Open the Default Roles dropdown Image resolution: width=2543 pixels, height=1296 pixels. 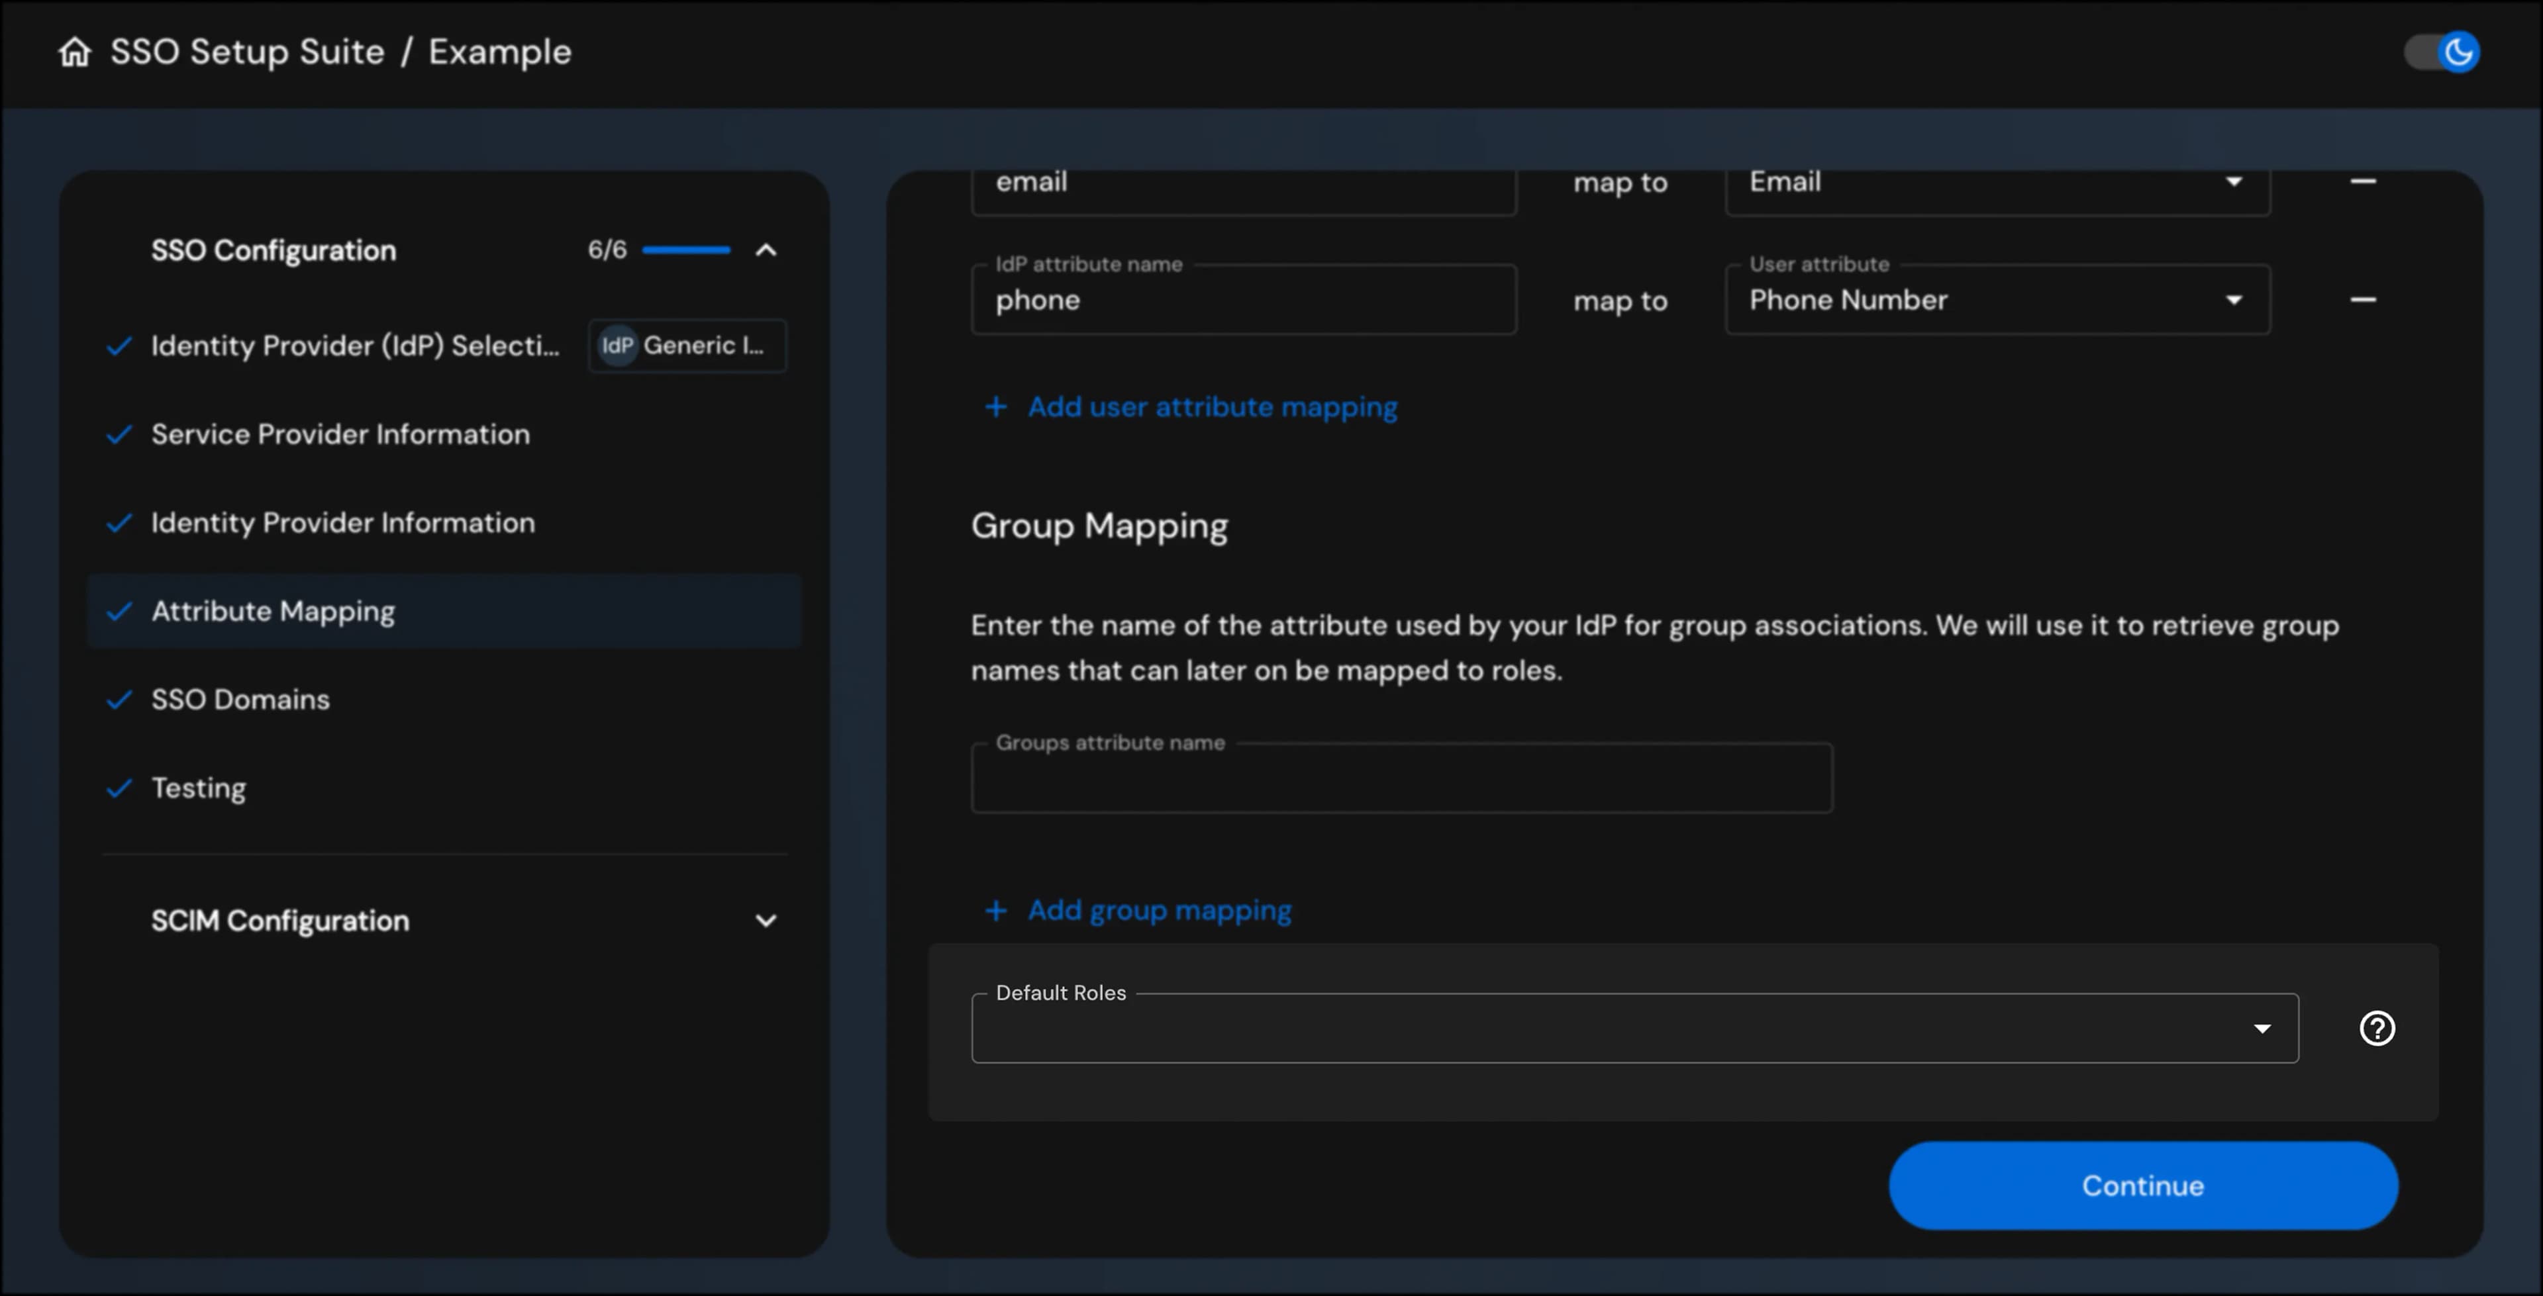coord(2263,1027)
